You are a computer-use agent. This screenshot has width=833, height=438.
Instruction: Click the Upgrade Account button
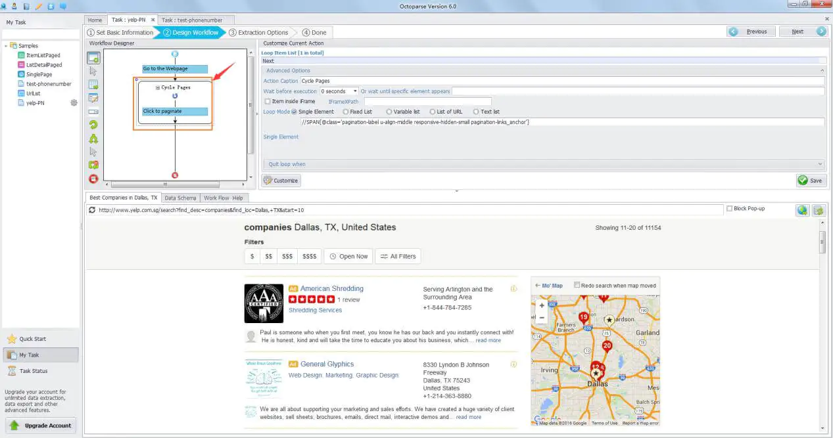click(x=41, y=426)
